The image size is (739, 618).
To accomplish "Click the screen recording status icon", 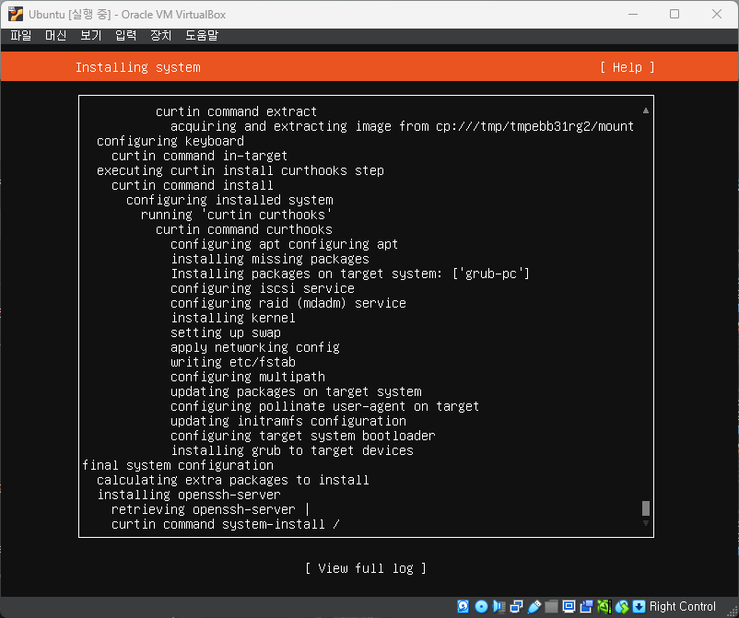I will tap(586, 606).
